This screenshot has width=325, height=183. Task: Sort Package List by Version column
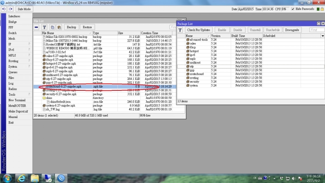[221, 36]
